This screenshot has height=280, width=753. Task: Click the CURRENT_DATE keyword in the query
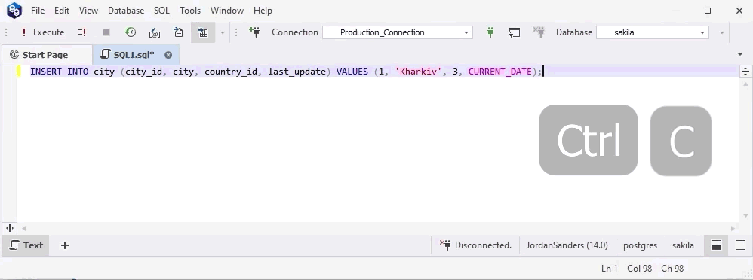click(x=500, y=72)
